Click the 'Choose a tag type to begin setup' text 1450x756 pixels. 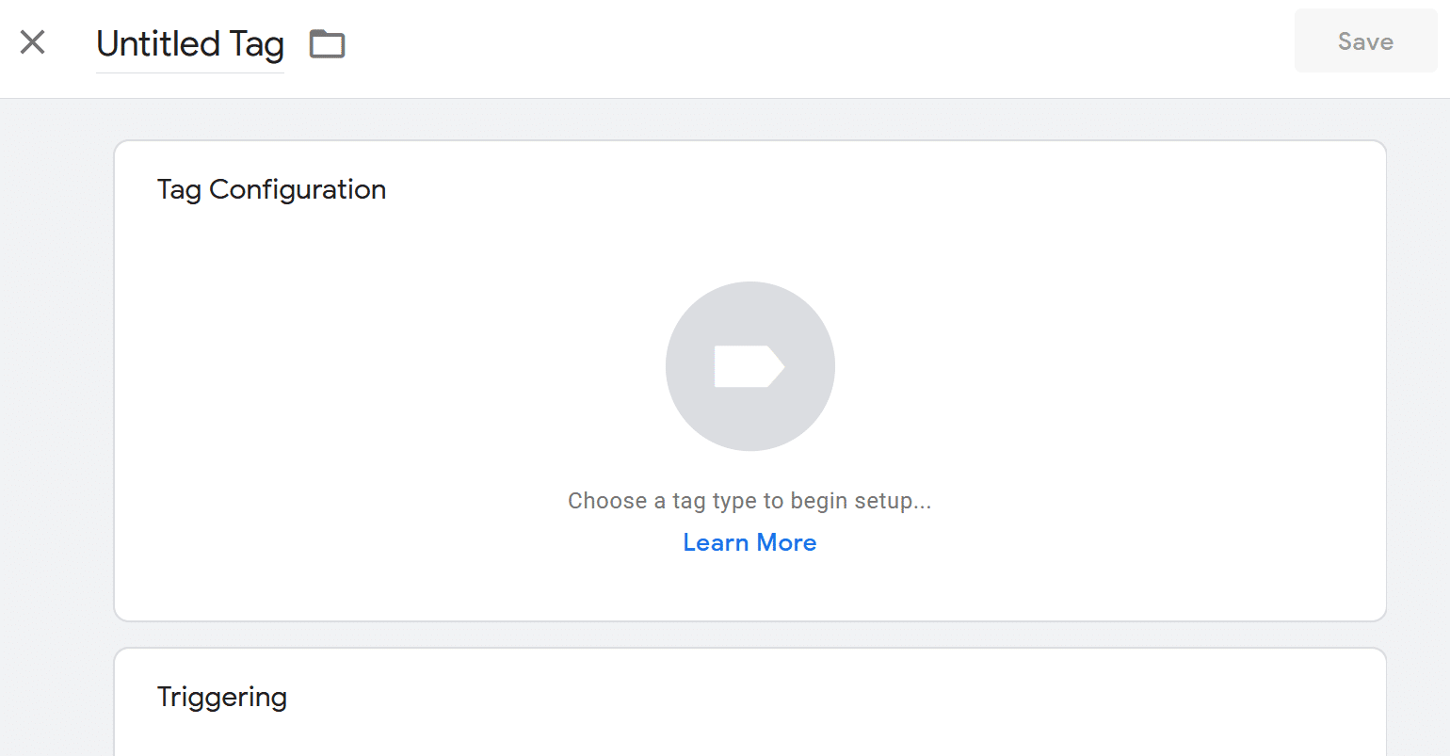click(749, 501)
